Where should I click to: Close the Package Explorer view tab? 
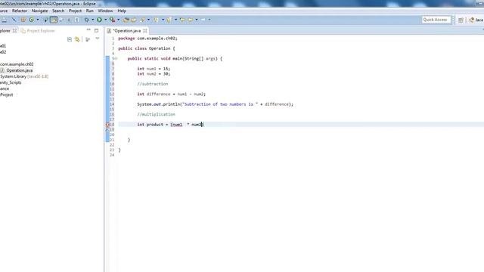pyautogui.click(x=14, y=30)
